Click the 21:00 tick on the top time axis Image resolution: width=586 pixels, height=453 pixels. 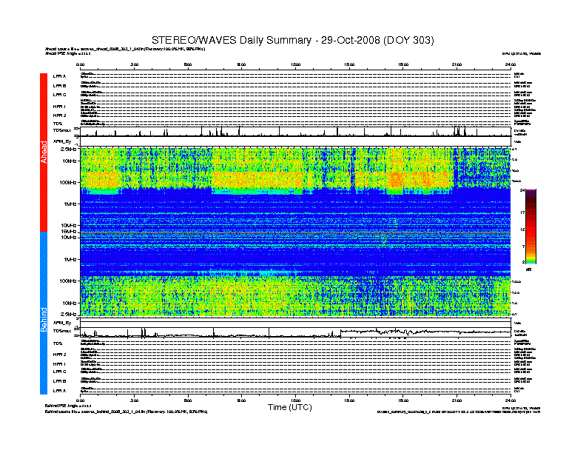point(457,64)
